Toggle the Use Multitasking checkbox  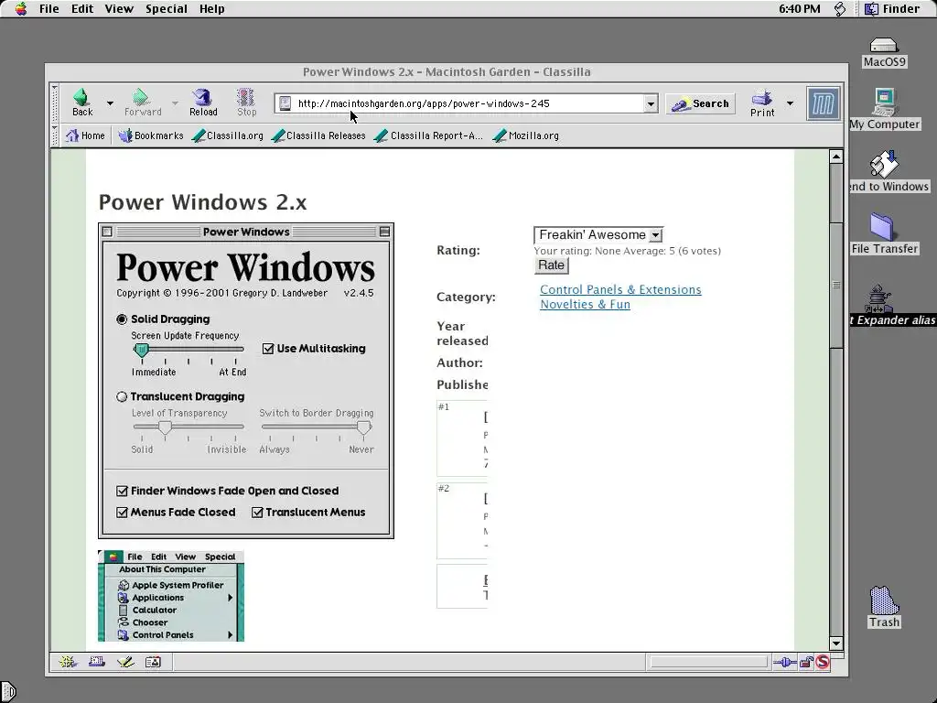point(268,349)
